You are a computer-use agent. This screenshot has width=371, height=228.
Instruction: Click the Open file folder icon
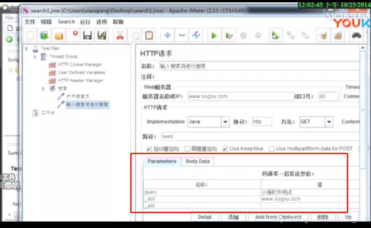point(59,35)
